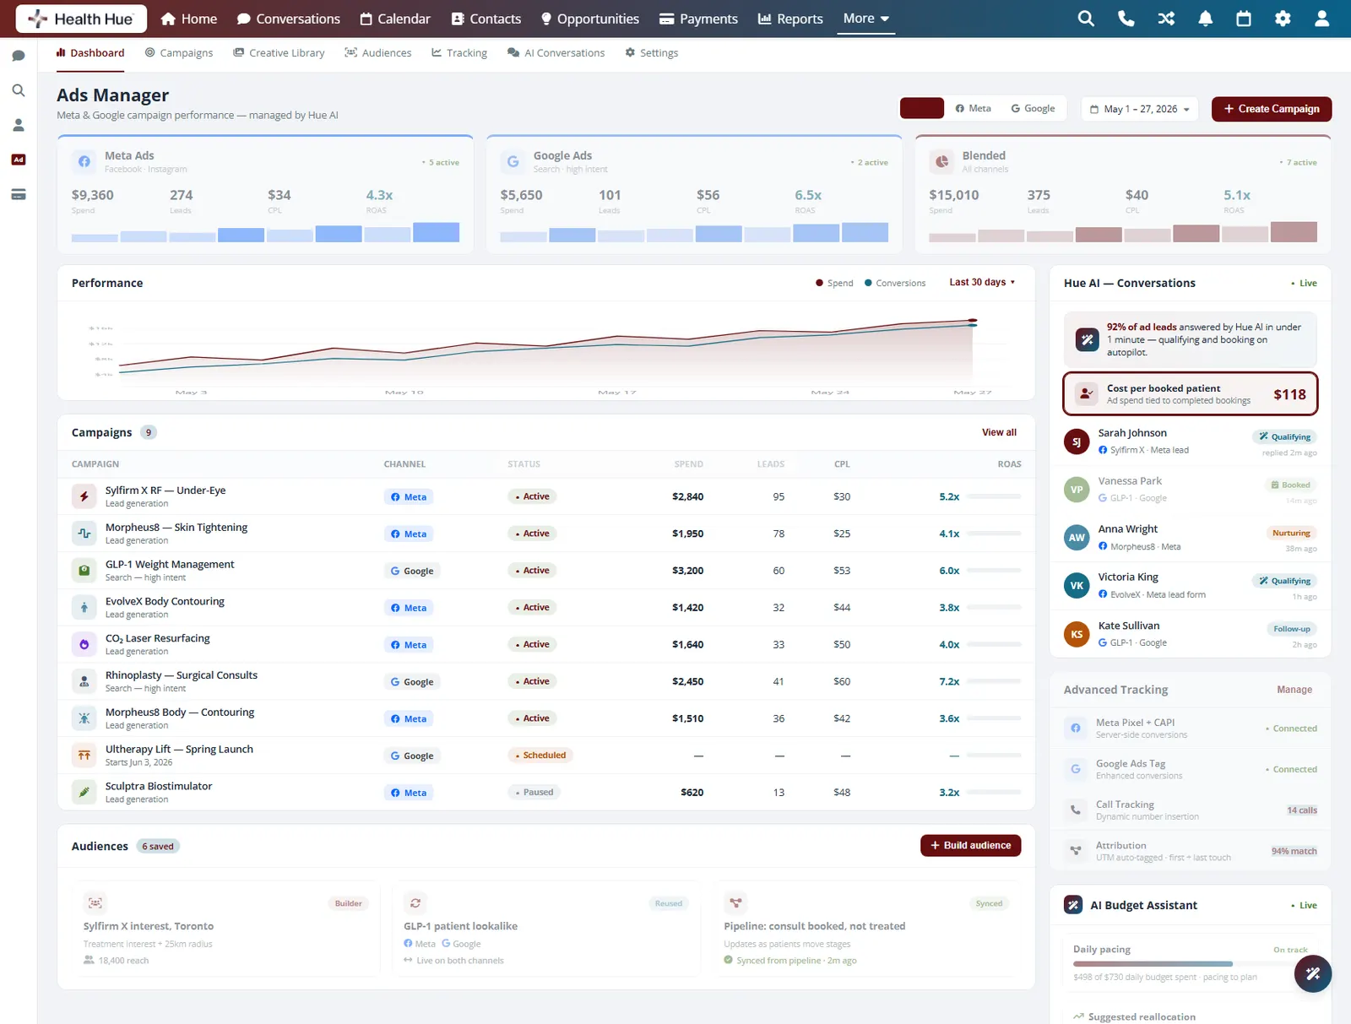Screen dimensions: 1351x1024
Task: Switch to the Creative Library tab
Action: tap(279, 53)
